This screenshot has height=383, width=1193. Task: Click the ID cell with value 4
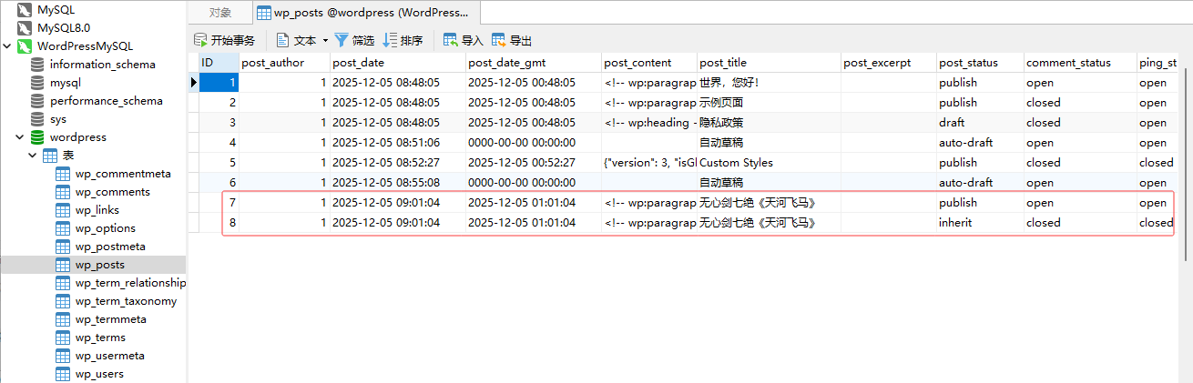[x=219, y=142]
